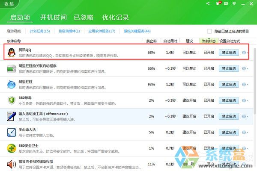Click 0.2秒 in 手心输入法 row
The height and width of the screenshot is (171, 257).
pos(170,132)
